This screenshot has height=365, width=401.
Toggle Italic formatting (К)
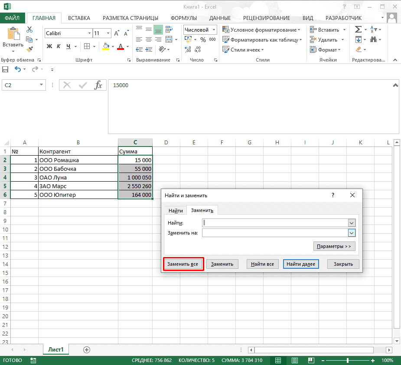point(59,47)
